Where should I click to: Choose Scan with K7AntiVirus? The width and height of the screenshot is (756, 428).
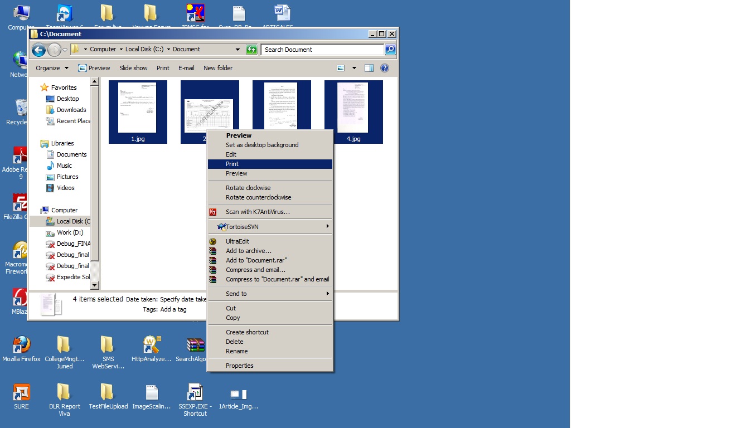[x=270, y=212]
